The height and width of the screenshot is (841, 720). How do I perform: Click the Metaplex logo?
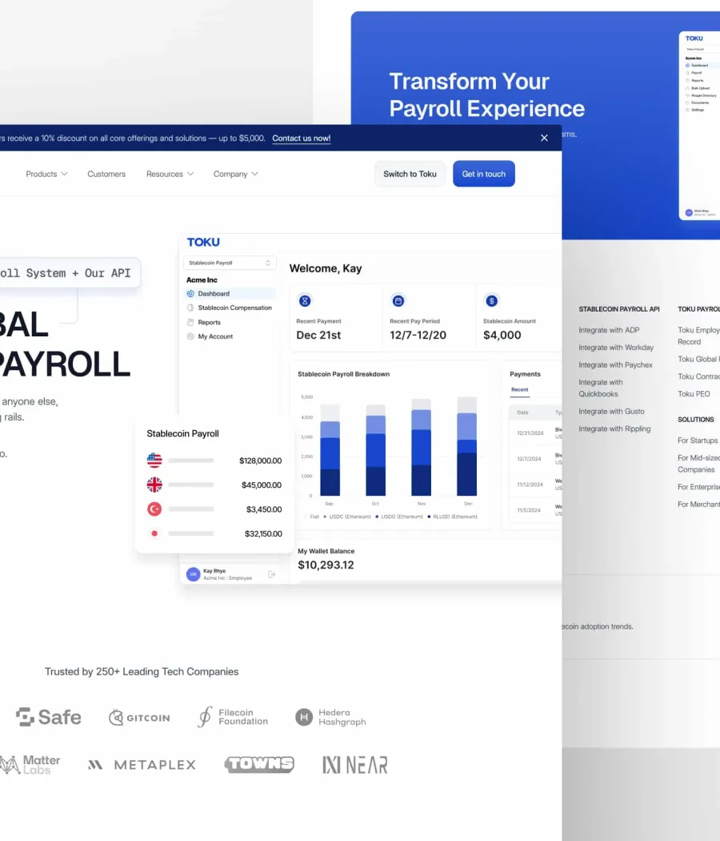[x=142, y=765]
